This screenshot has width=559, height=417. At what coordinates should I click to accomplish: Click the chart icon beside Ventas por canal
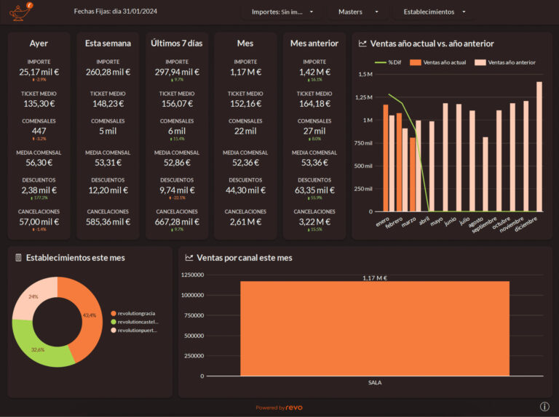tap(189, 258)
